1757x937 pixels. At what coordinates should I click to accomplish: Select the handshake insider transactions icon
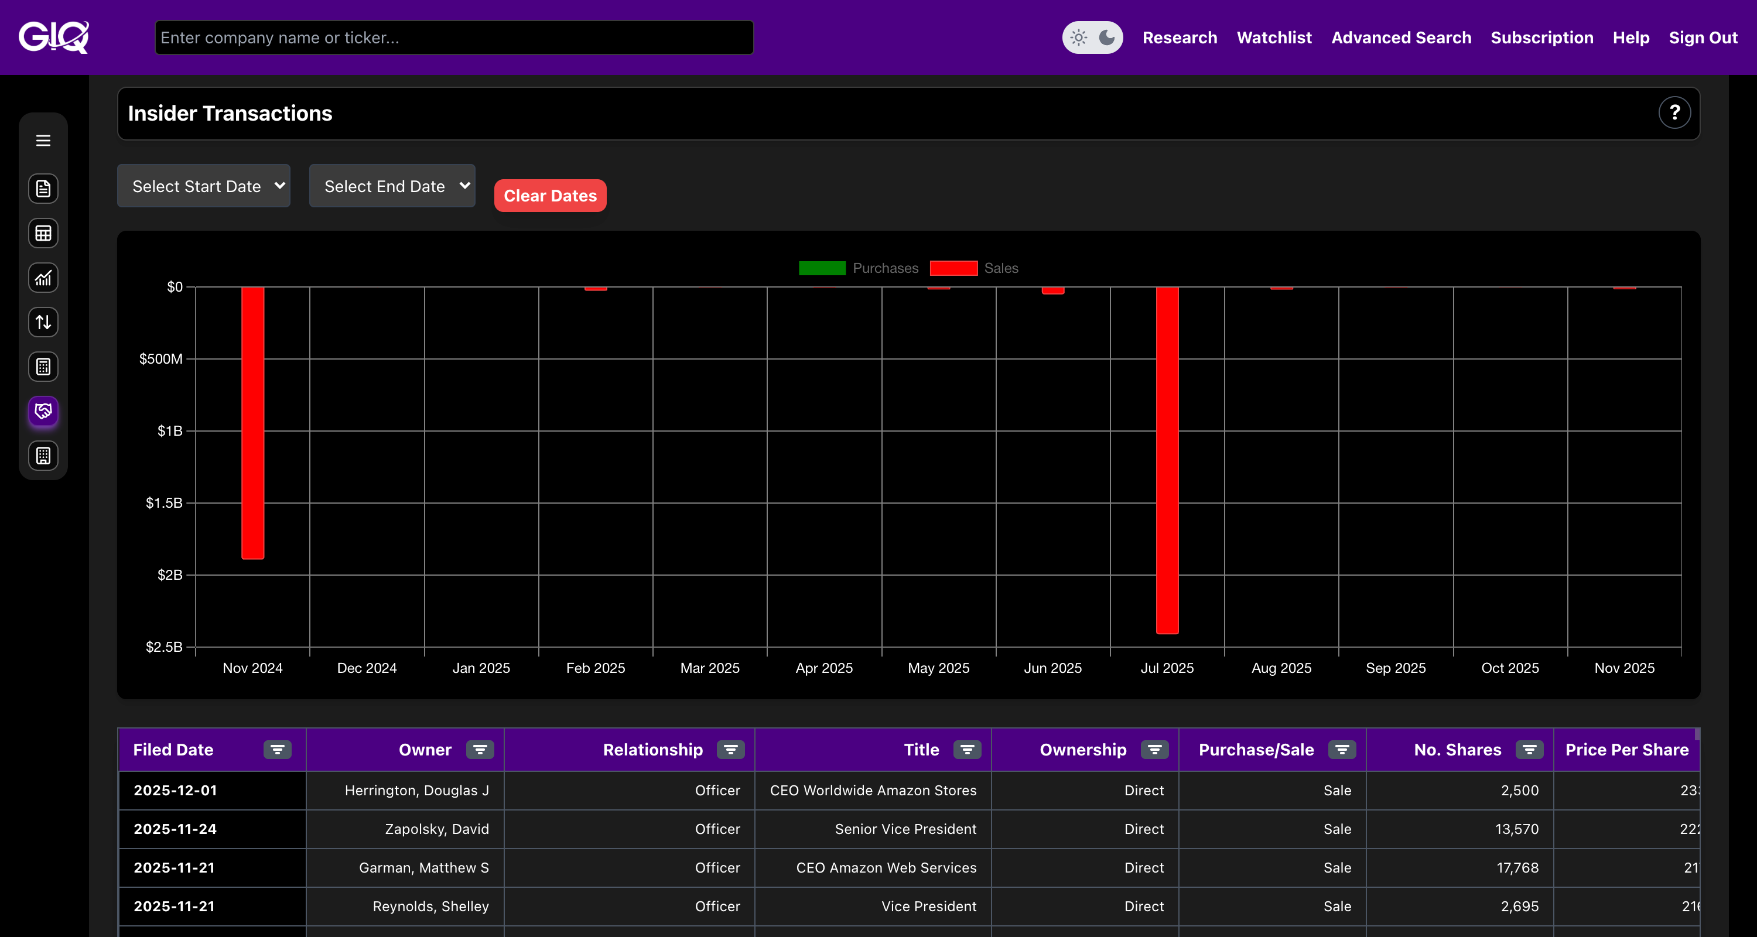[x=43, y=411]
